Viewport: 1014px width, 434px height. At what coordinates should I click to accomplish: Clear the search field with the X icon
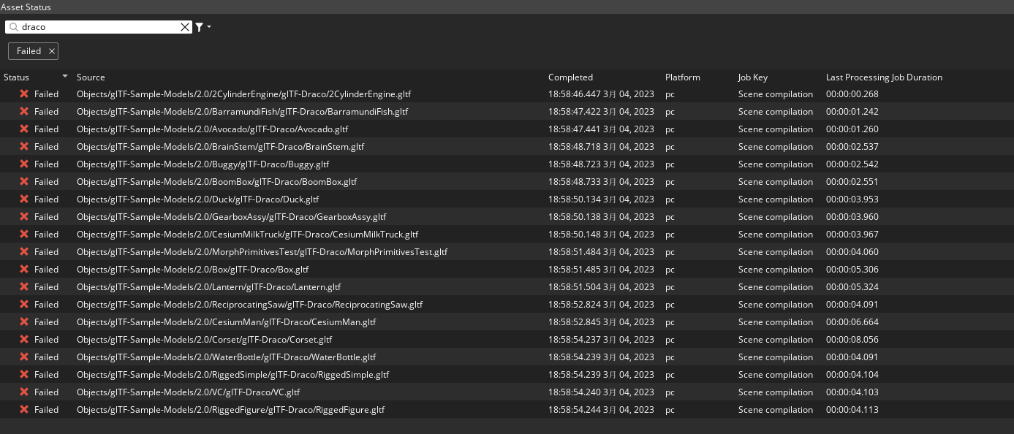185,27
